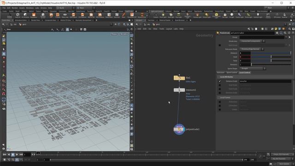
Task: Click the Volume Light shelf tool
Action: pos(197,15)
